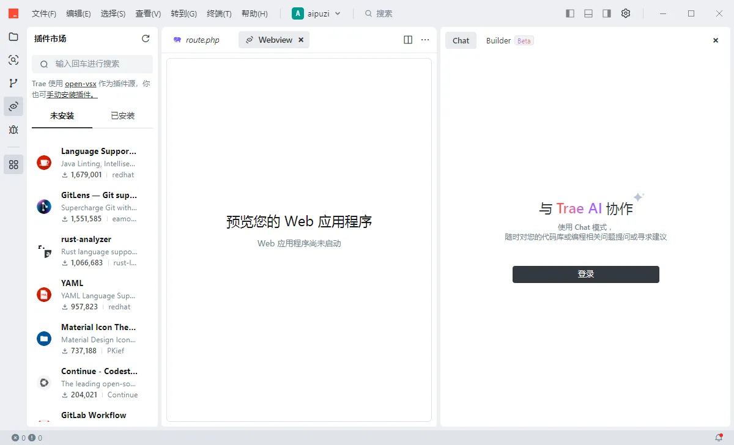Screen dimensions: 734x445
Task: Open the editor more actions ellipsis
Action: (x=426, y=40)
